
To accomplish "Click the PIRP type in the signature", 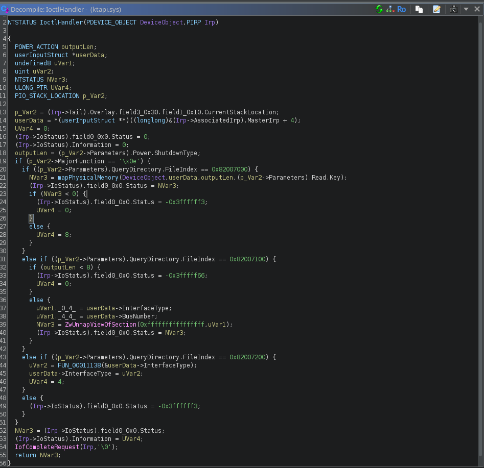I will [x=194, y=22].
